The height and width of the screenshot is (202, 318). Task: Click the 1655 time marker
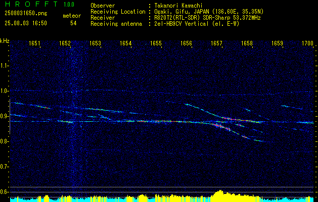pos(156,43)
